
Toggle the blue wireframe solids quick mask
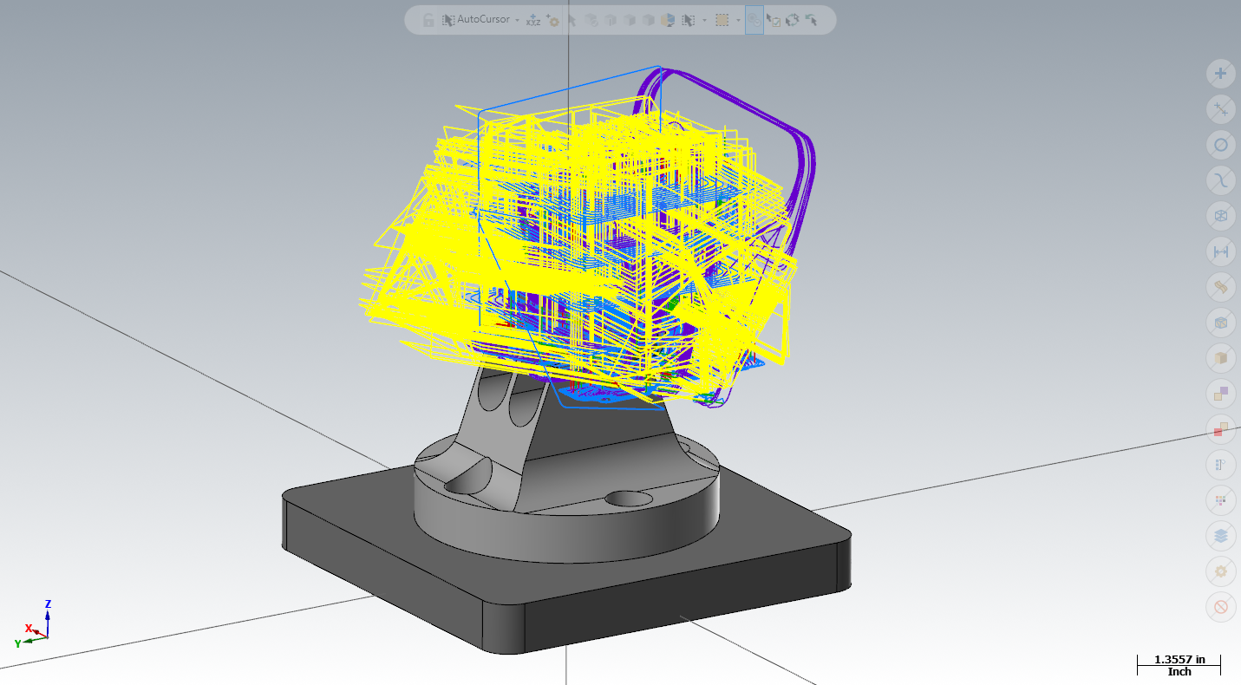pos(1221,323)
